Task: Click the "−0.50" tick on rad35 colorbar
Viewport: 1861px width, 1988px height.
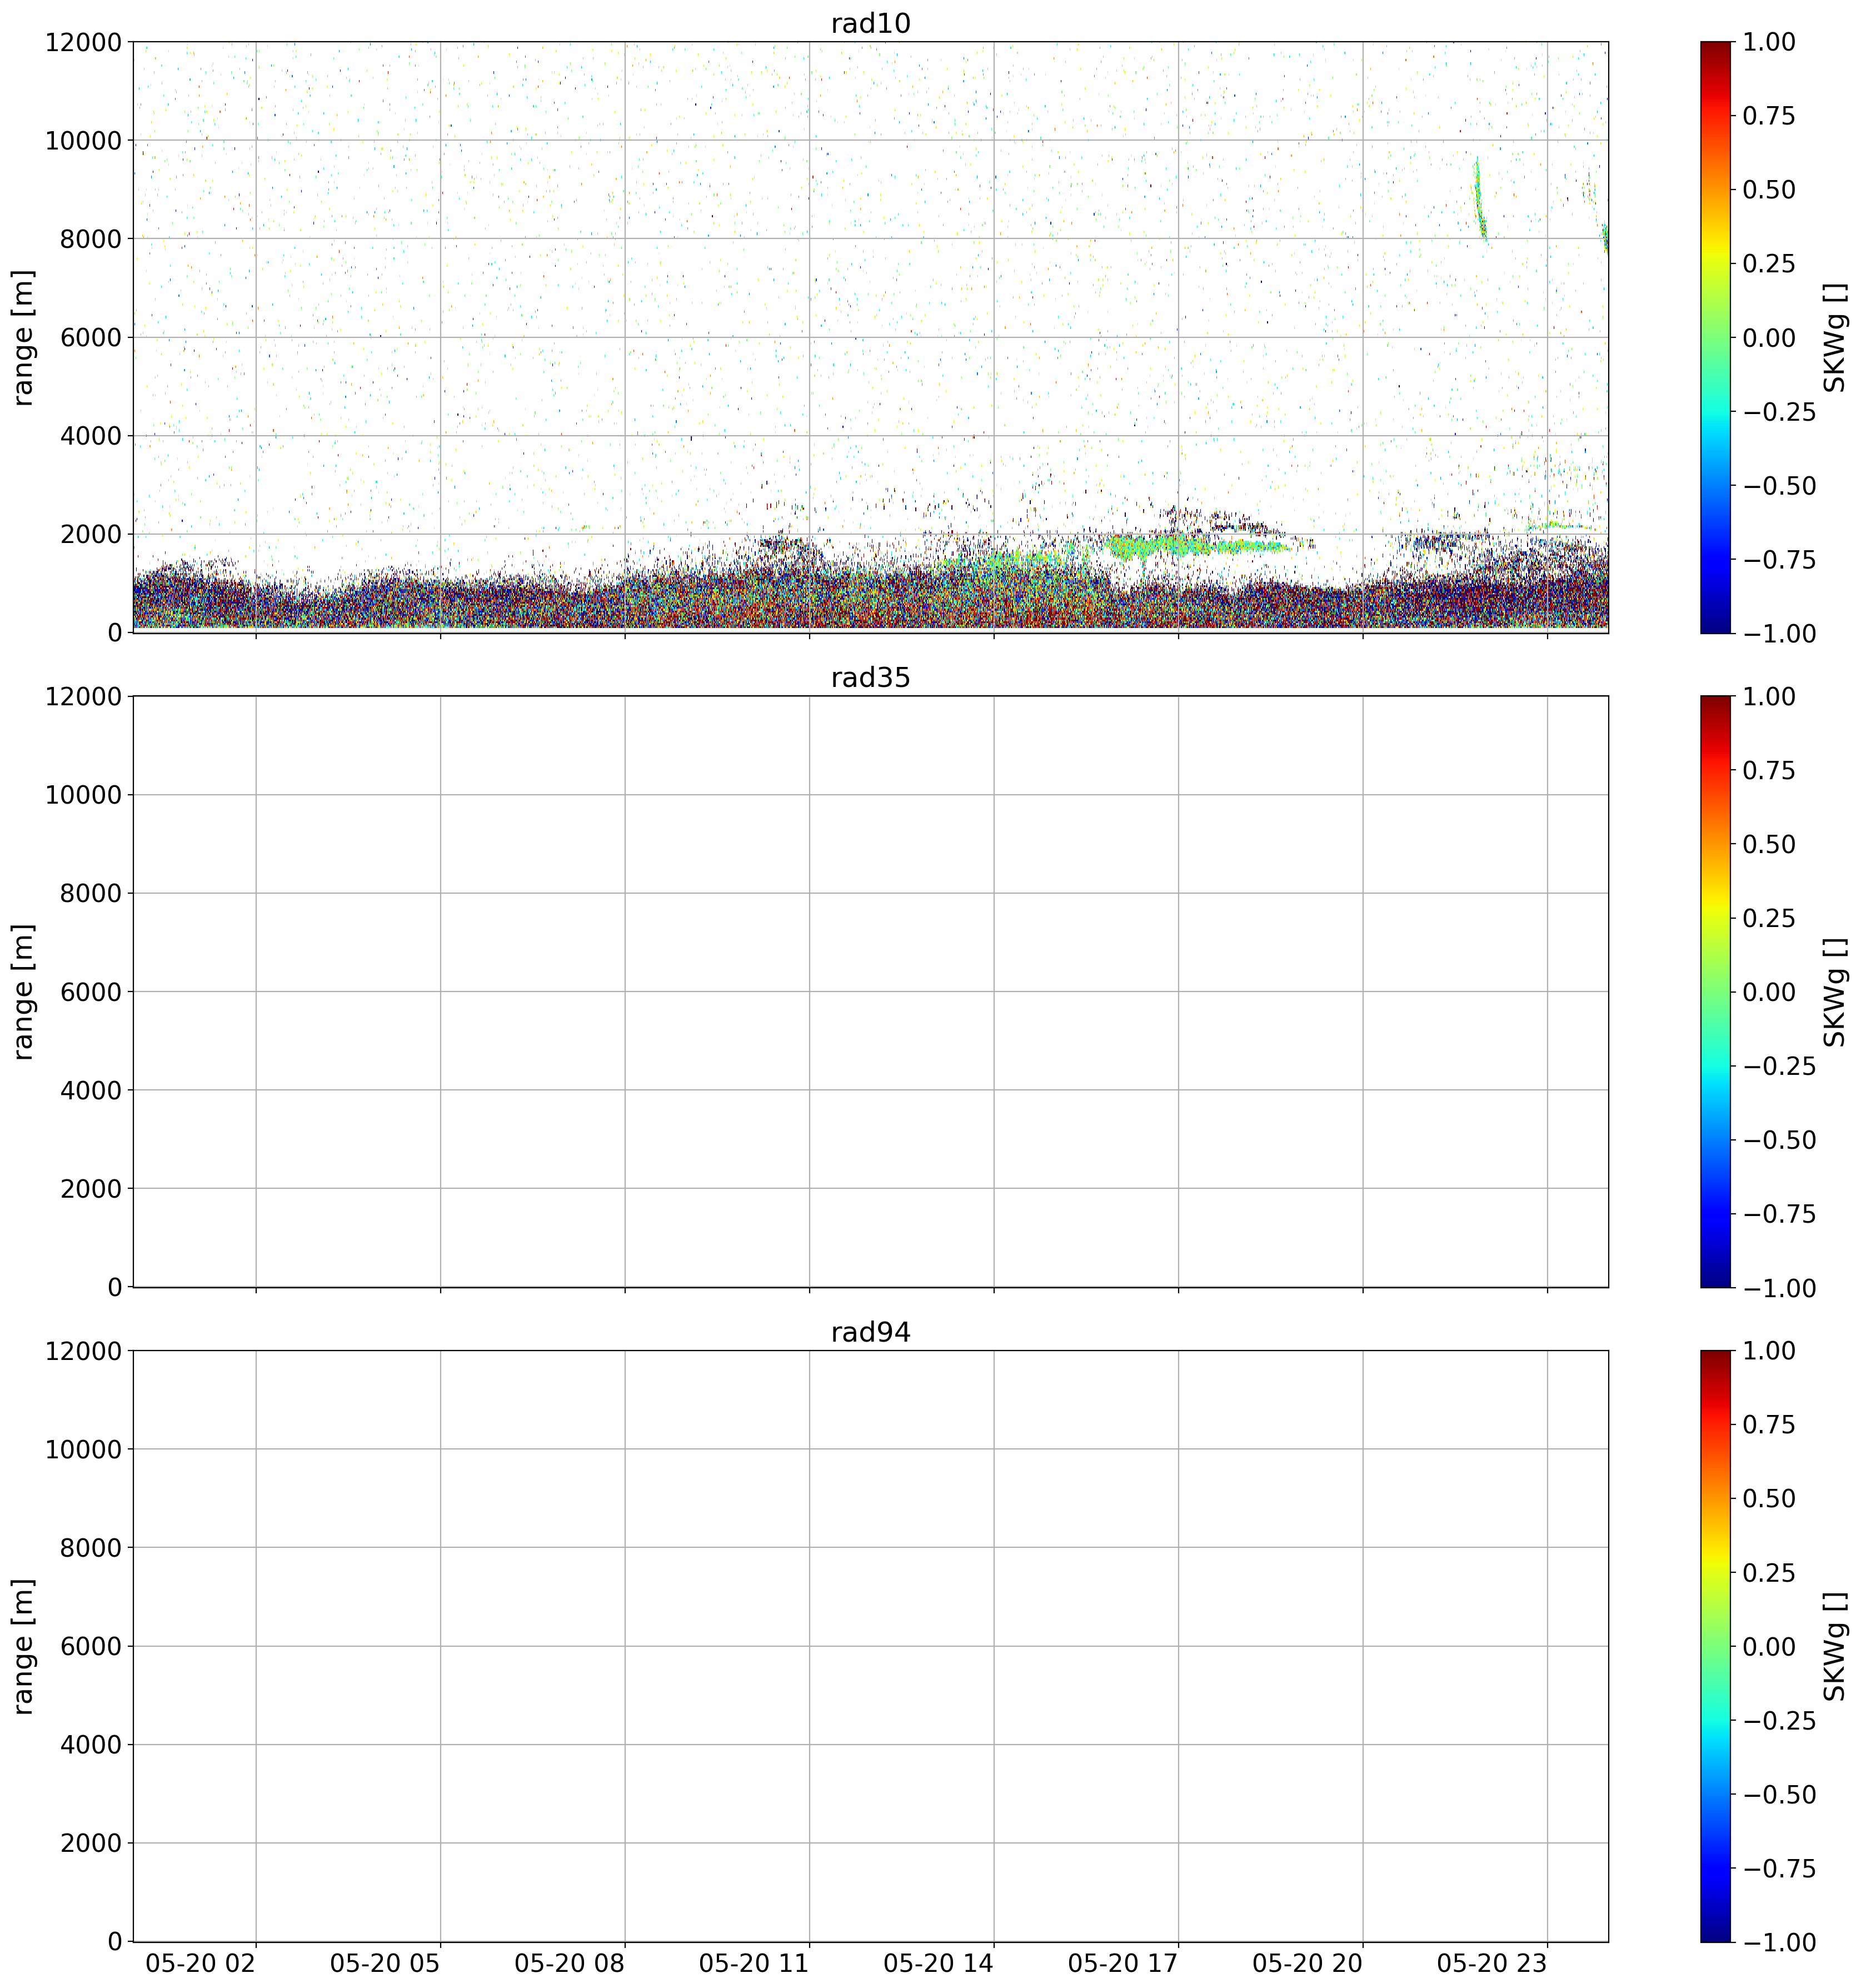Action: click(x=1780, y=1140)
